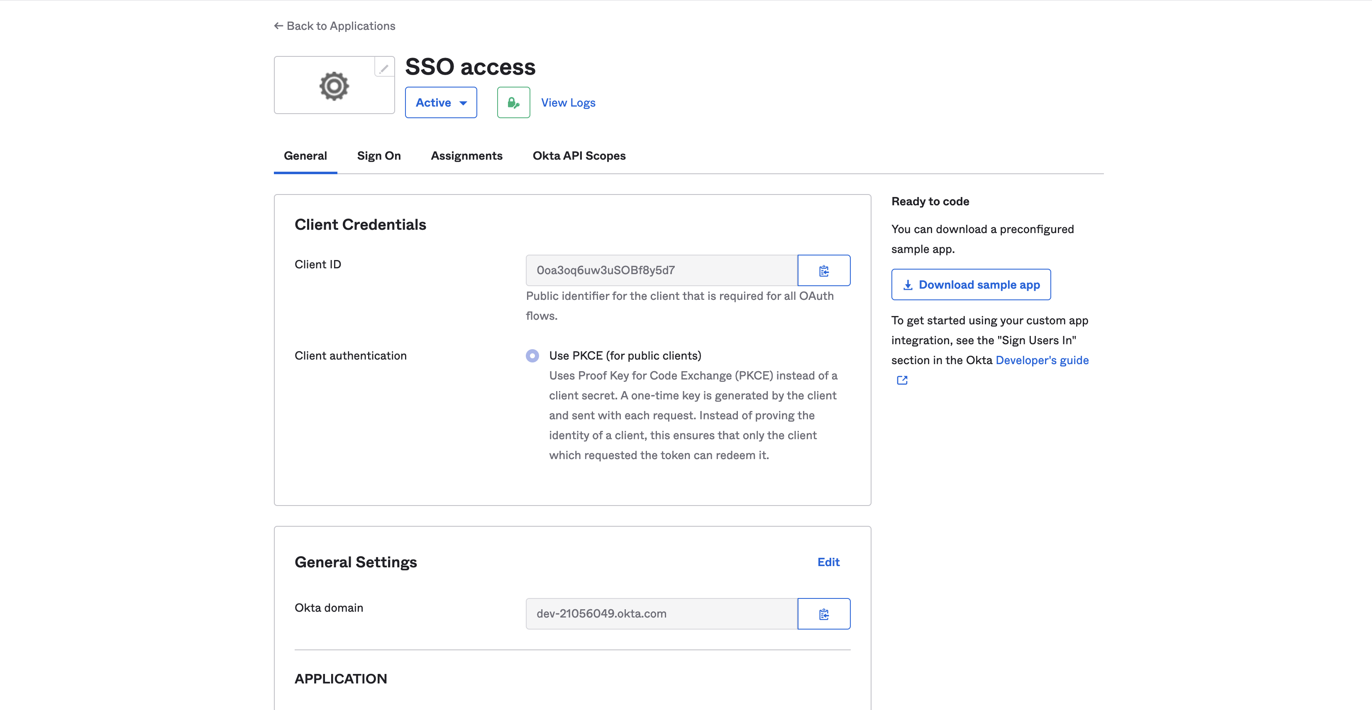Expand the caret next to Active
This screenshot has height=710, width=1372.
(x=464, y=103)
